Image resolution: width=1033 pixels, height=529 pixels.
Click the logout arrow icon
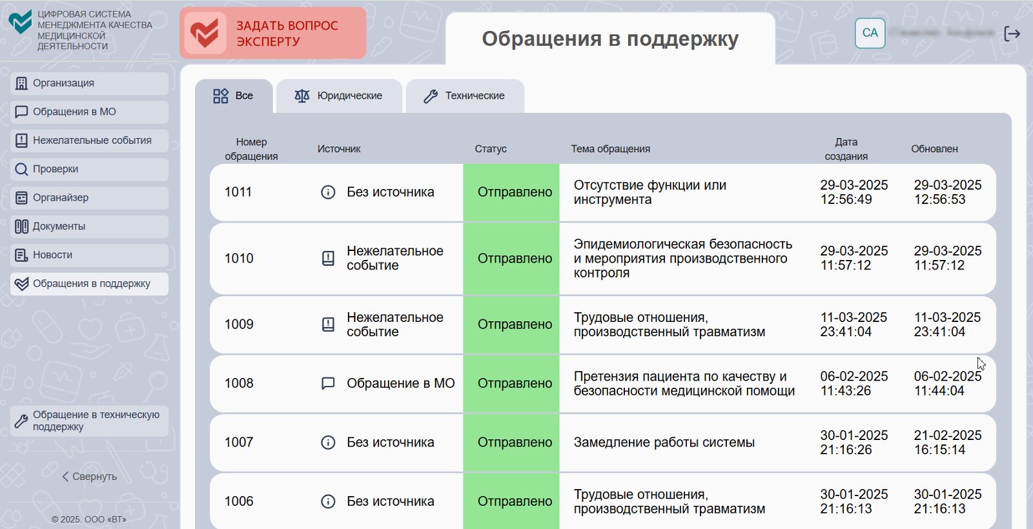[1012, 34]
